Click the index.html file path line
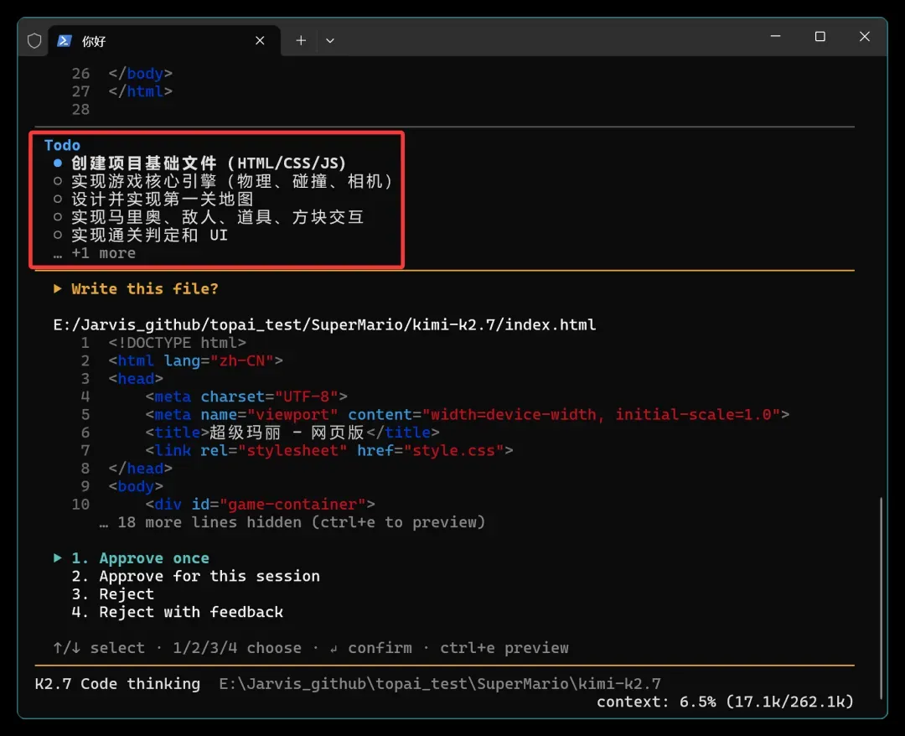This screenshot has width=905, height=736. coord(324,324)
